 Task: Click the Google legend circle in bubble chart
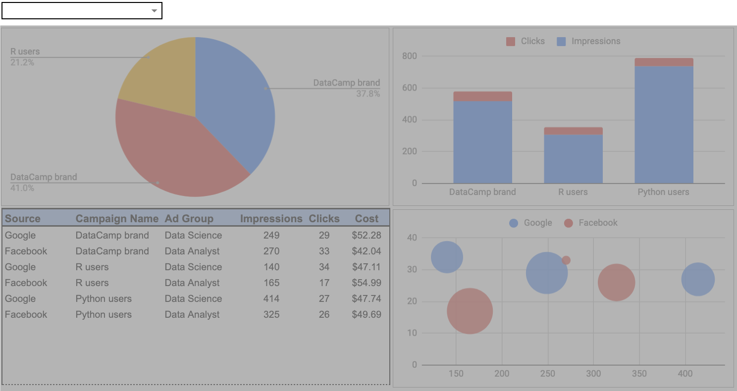click(x=513, y=223)
